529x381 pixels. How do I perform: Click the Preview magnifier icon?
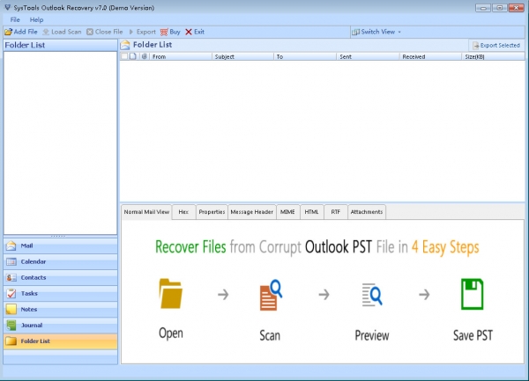[372, 295]
